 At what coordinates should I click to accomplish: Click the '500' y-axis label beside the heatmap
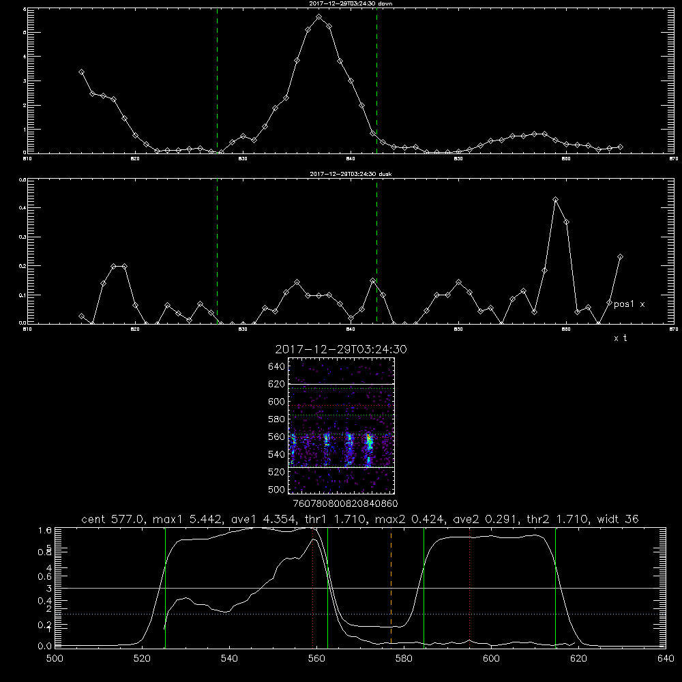coord(277,489)
